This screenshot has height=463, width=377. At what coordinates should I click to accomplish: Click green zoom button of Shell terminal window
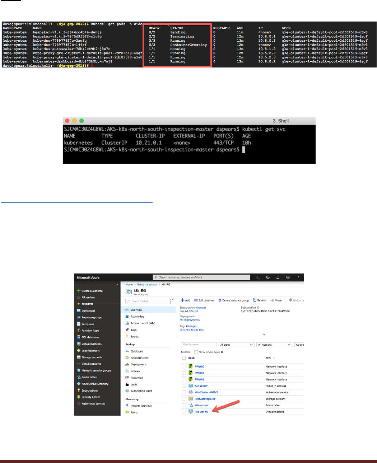(82, 121)
